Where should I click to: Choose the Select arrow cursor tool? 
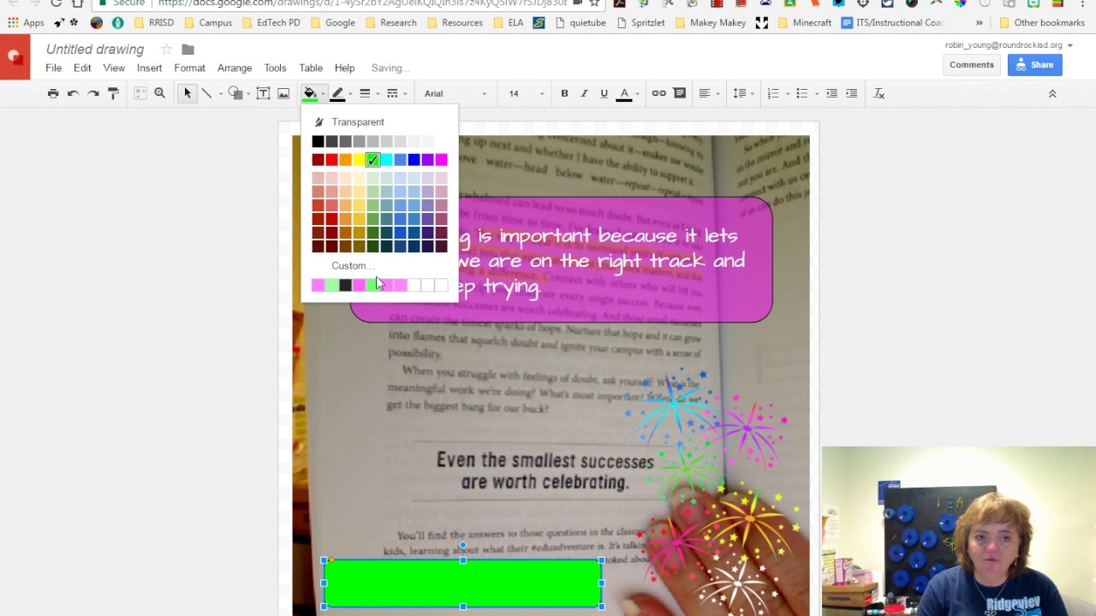tap(187, 93)
